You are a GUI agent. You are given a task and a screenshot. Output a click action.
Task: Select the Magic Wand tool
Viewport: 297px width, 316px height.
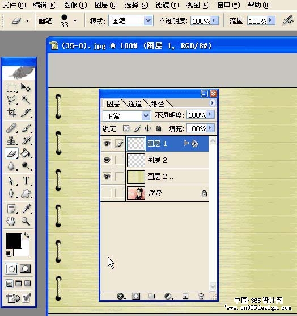click(x=26, y=99)
